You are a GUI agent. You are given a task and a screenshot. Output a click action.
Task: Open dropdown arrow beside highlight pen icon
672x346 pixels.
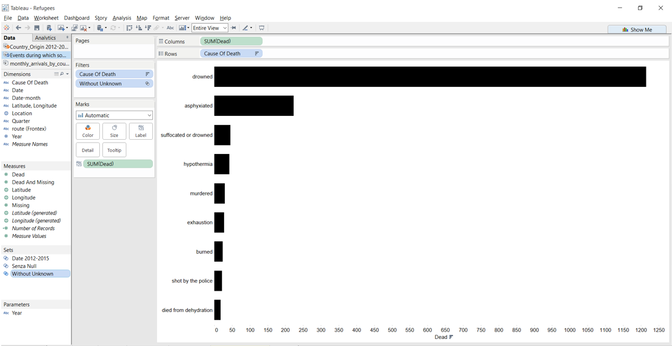pyautogui.click(x=251, y=28)
